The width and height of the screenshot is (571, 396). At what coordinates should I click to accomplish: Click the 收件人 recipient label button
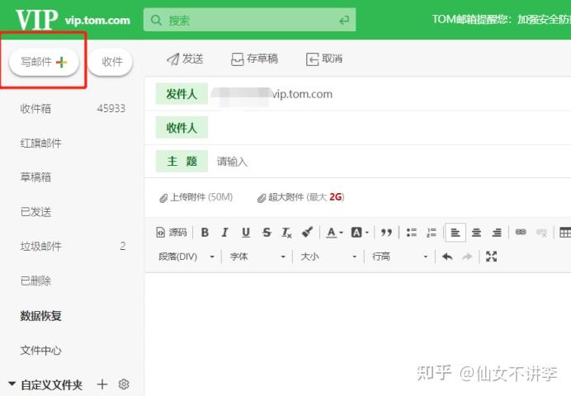(x=182, y=127)
